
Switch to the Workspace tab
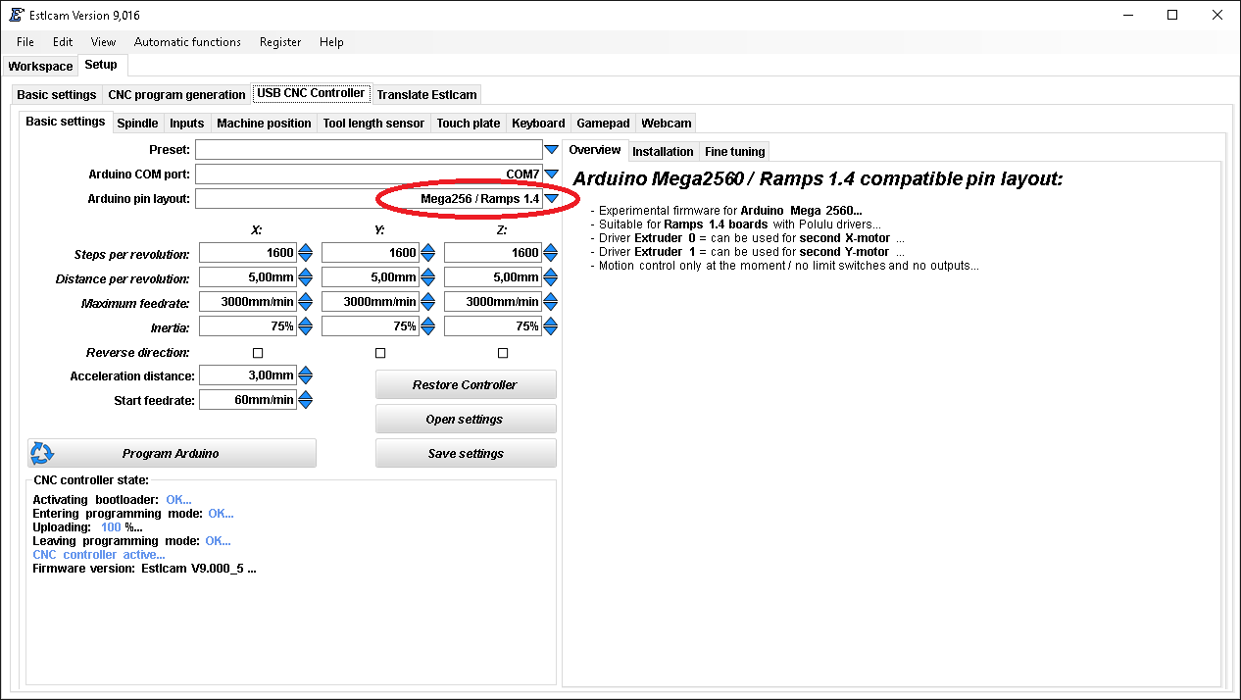pos(40,67)
